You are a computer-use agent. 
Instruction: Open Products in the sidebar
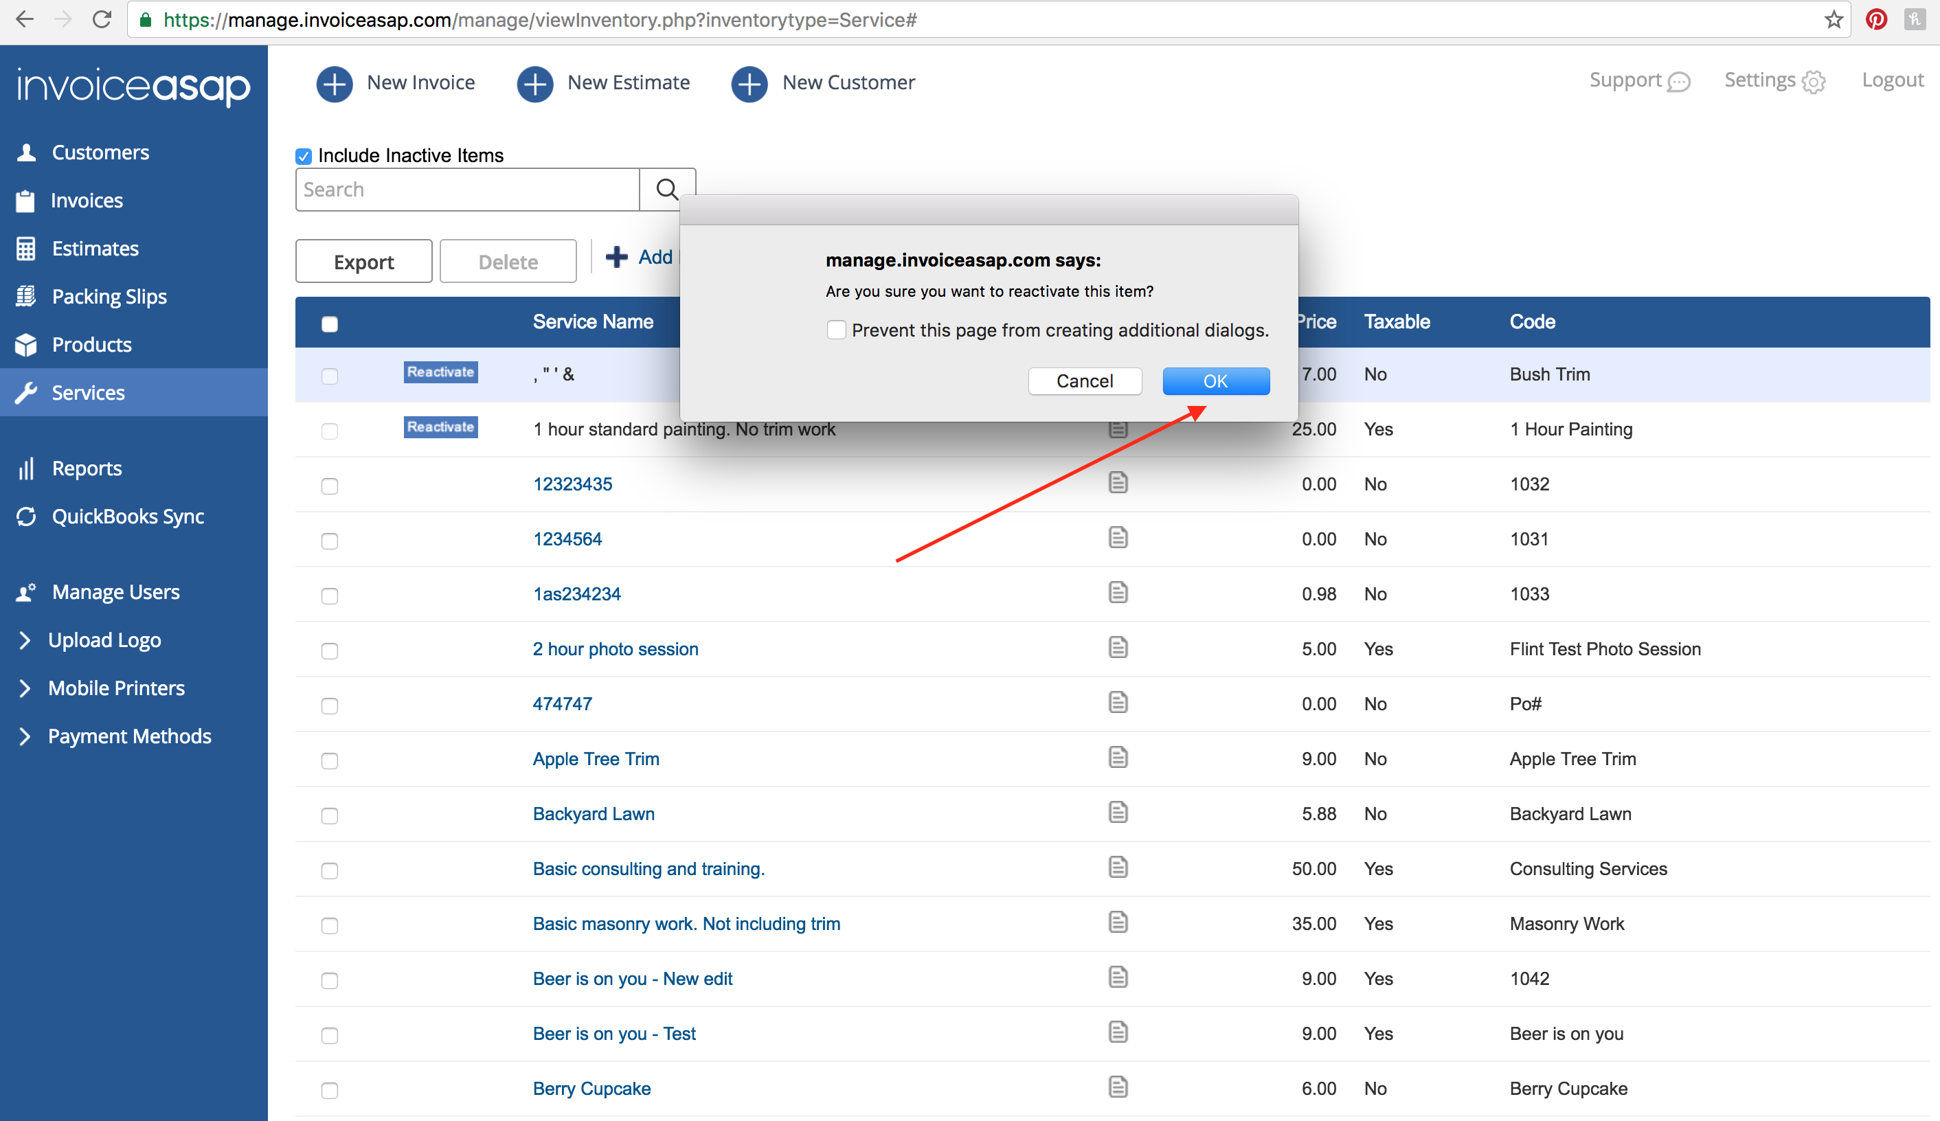pos(91,345)
